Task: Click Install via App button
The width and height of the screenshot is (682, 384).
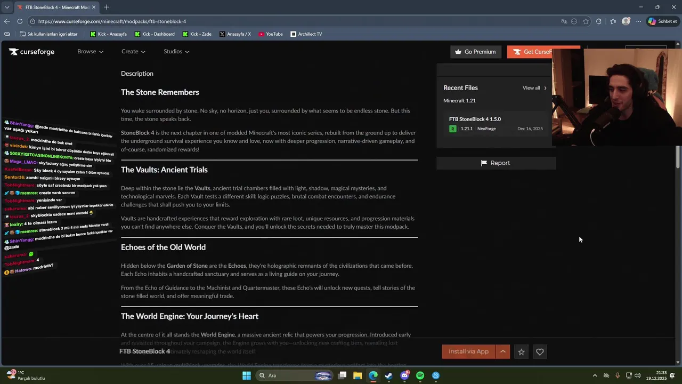Action: (x=468, y=351)
